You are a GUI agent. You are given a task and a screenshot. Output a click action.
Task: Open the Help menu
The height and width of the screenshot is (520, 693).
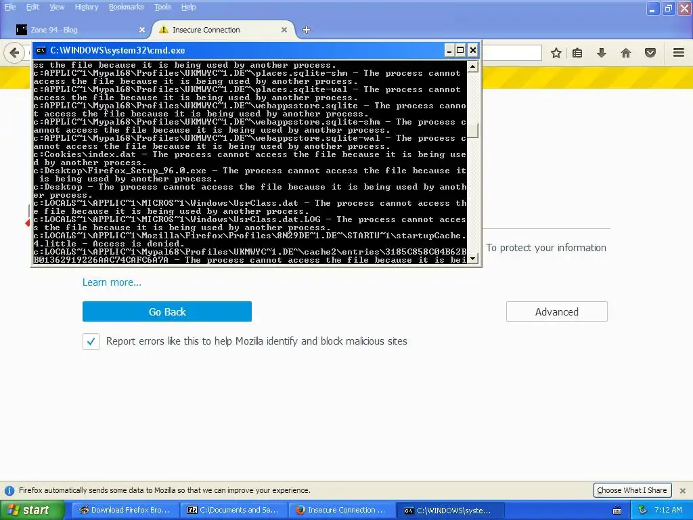188,7
